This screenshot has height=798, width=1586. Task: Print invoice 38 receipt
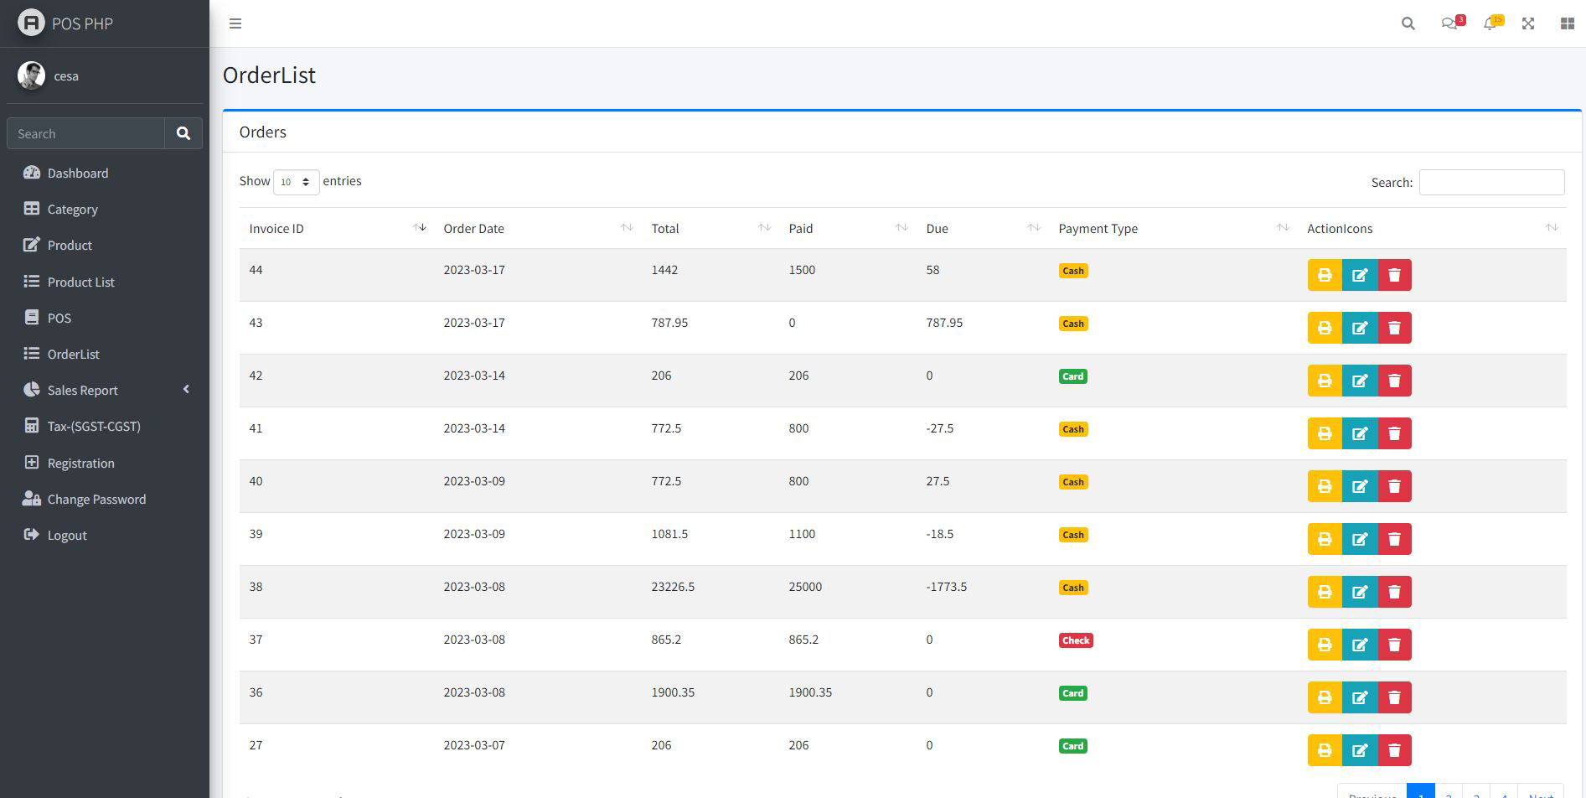(1324, 592)
